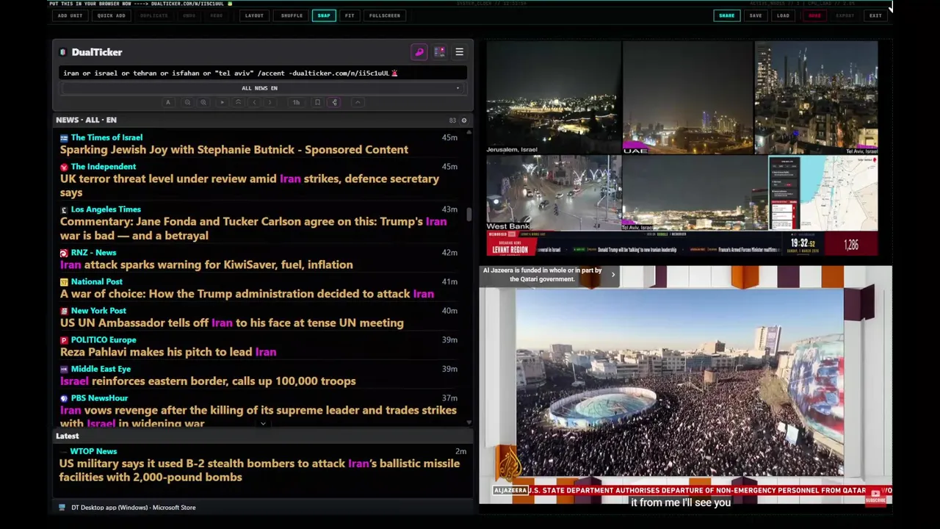
Task: Click the Jerusalem, Israel webcam feed
Action: coord(554,98)
